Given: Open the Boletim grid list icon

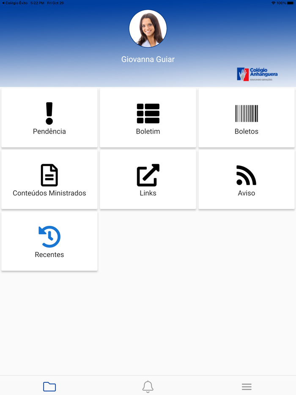Looking at the screenshot, I should point(148,113).
